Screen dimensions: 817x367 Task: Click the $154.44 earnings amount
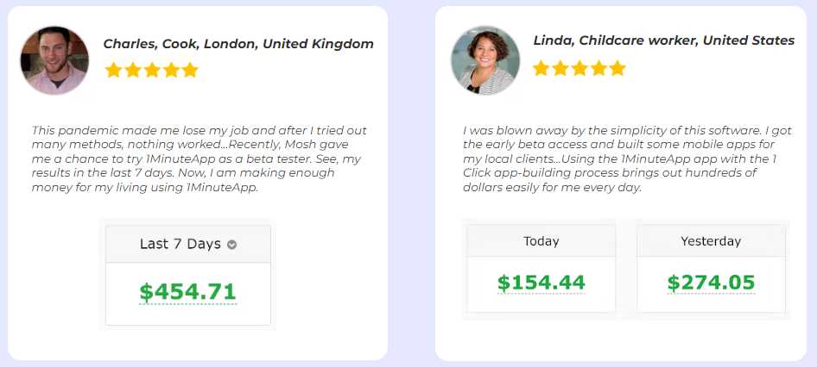tap(541, 283)
